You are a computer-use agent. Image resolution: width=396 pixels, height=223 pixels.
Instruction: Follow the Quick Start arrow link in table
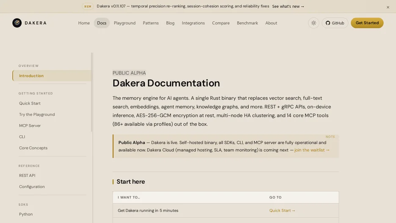tap(282, 210)
